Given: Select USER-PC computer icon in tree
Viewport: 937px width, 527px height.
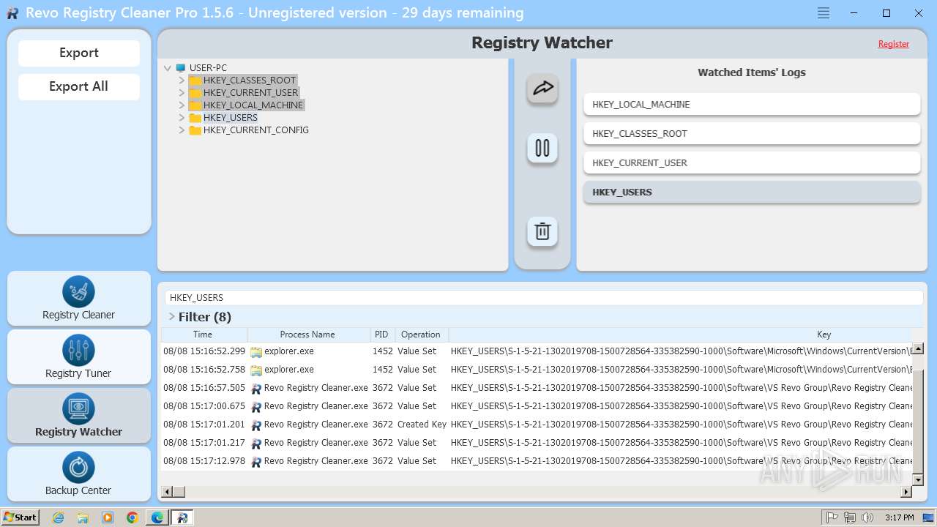Looking at the screenshot, I should [181, 68].
